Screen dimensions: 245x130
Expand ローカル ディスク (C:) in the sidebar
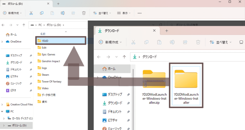point(4,118)
